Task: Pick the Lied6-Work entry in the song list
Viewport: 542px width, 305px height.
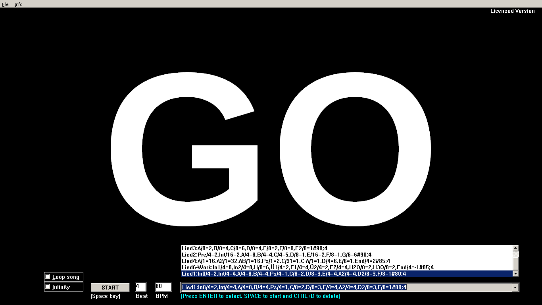Action: tap(308, 267)
